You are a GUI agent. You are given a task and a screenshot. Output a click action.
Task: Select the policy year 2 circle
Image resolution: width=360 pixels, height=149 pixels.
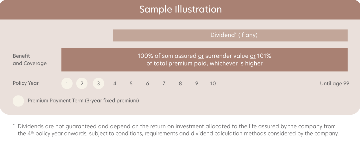click(x=82, y=83)
